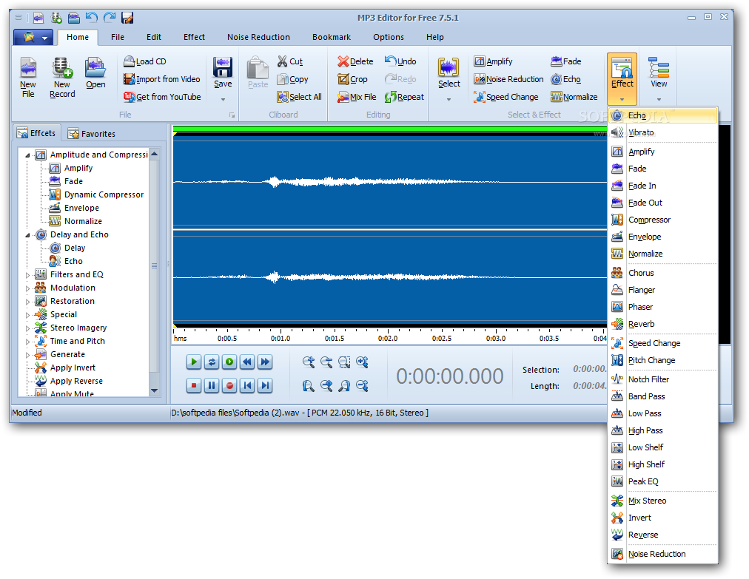This screenshot has width=749, height=579.
Task: Choose Reverse from the Effect menu
Action: [x=663, y=535]
